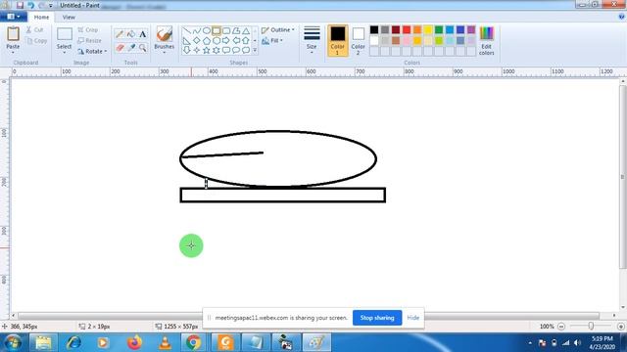The height and width of the screenshot is (352, 627).
Task: Click the Paste clipboard button
Action: tap(13, 37)
